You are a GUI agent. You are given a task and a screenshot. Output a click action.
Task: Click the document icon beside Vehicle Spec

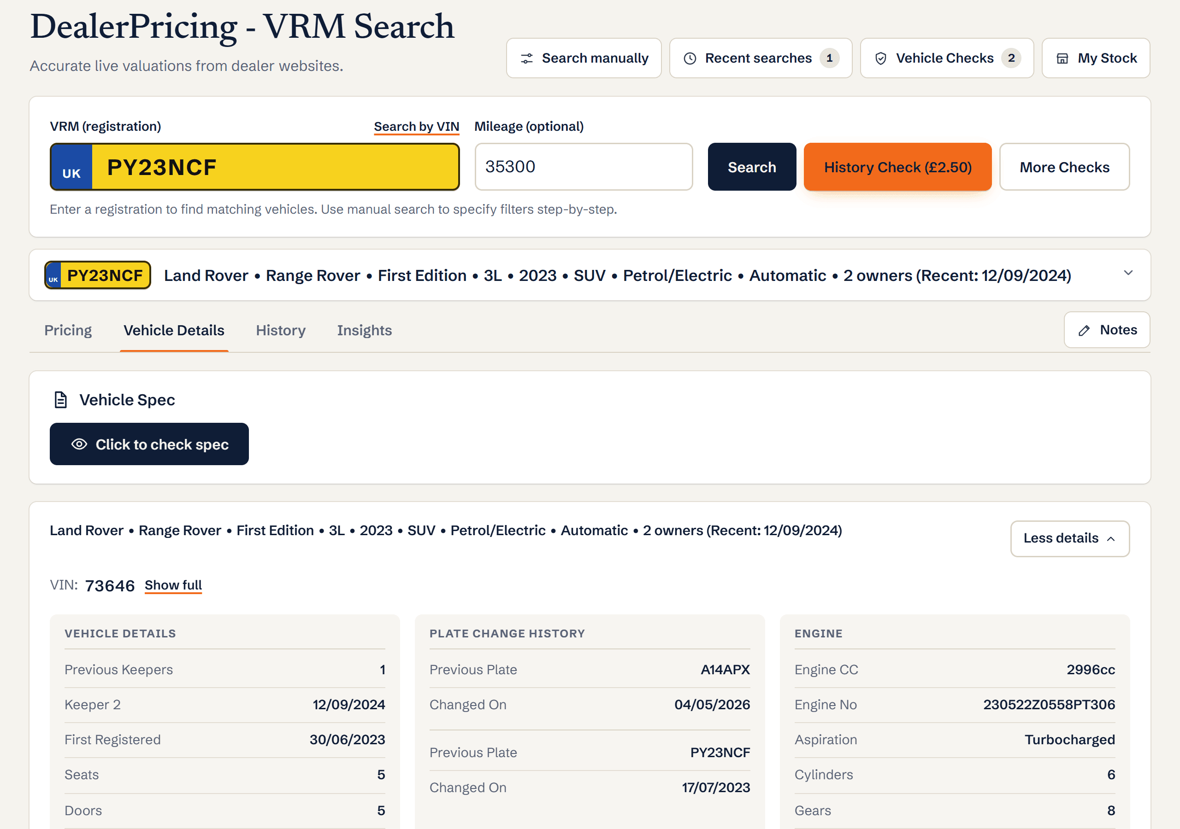point(61,400)
